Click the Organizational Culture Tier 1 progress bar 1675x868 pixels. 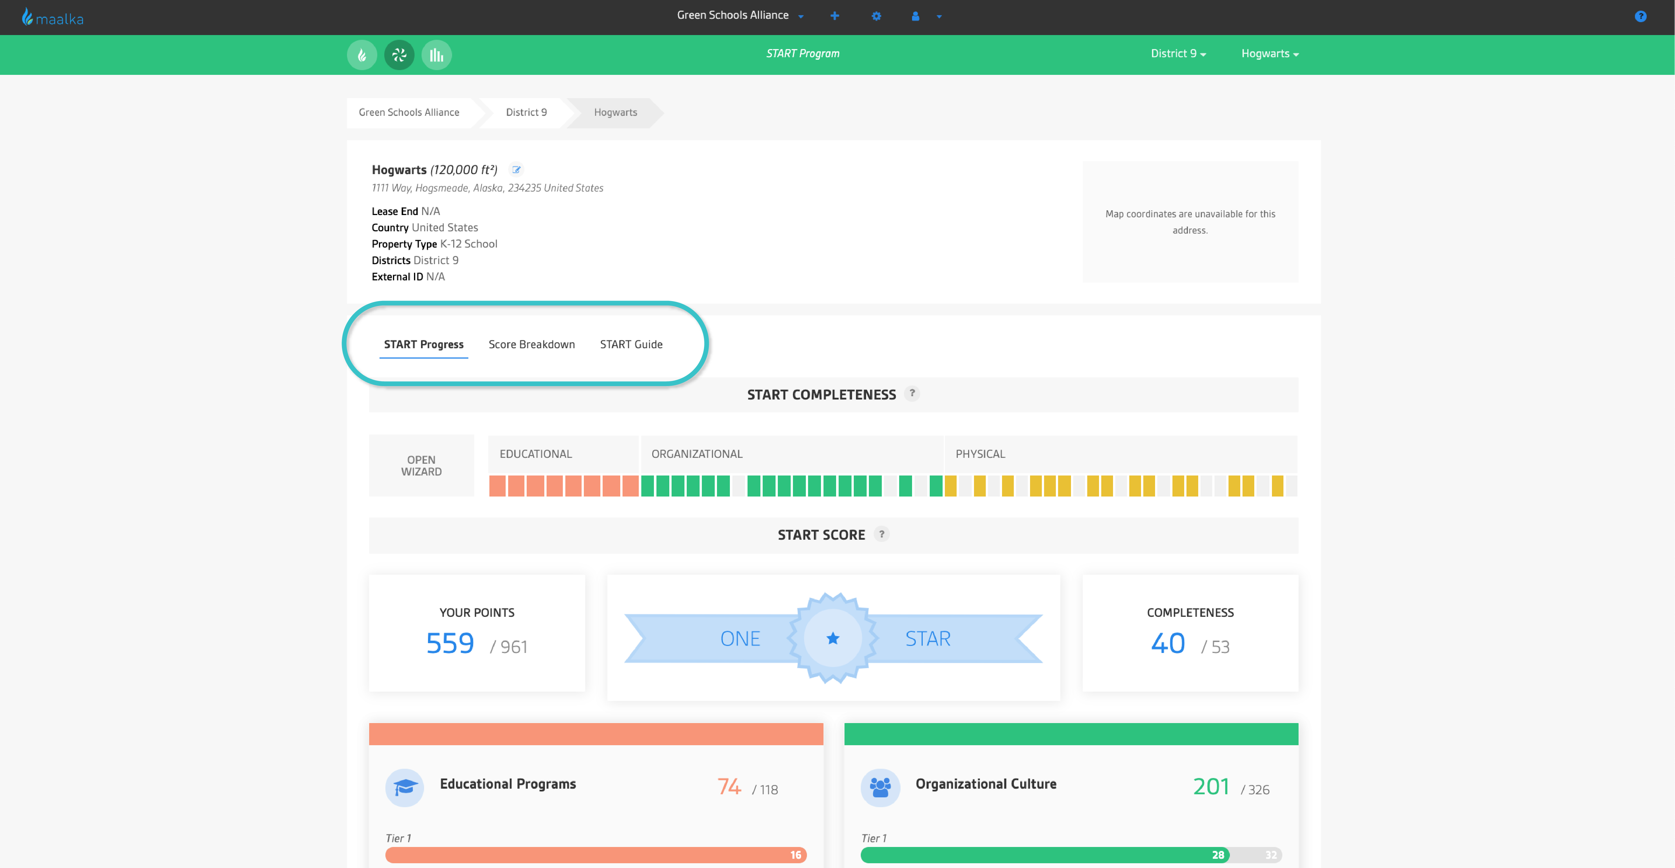[1072, 855]
